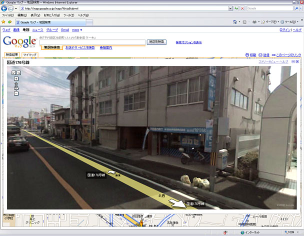Open the ログイン link
304x236 pixels.
coord(285,30)
